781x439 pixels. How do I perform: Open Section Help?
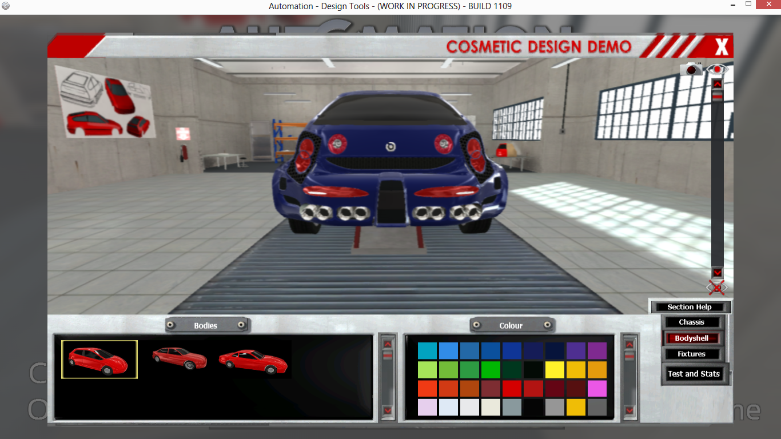[690, 307]
